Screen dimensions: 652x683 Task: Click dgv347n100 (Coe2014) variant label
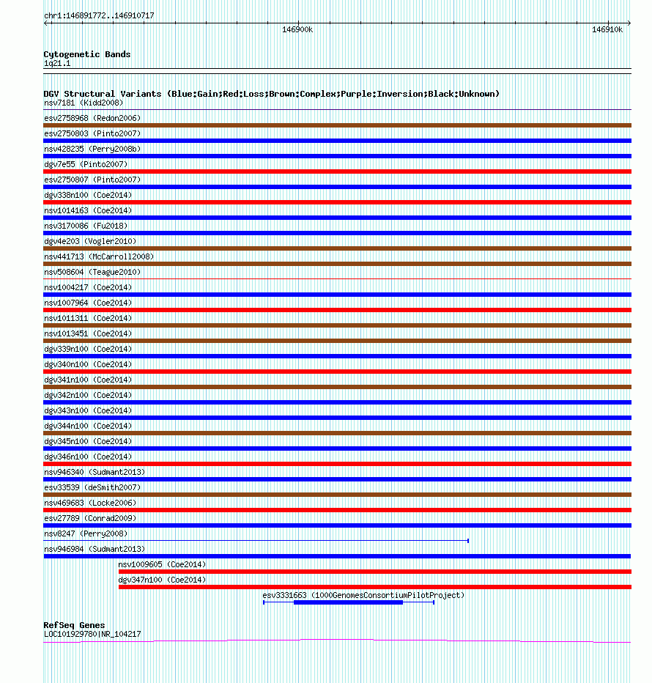pyautogui.click(x=162, y=580)
